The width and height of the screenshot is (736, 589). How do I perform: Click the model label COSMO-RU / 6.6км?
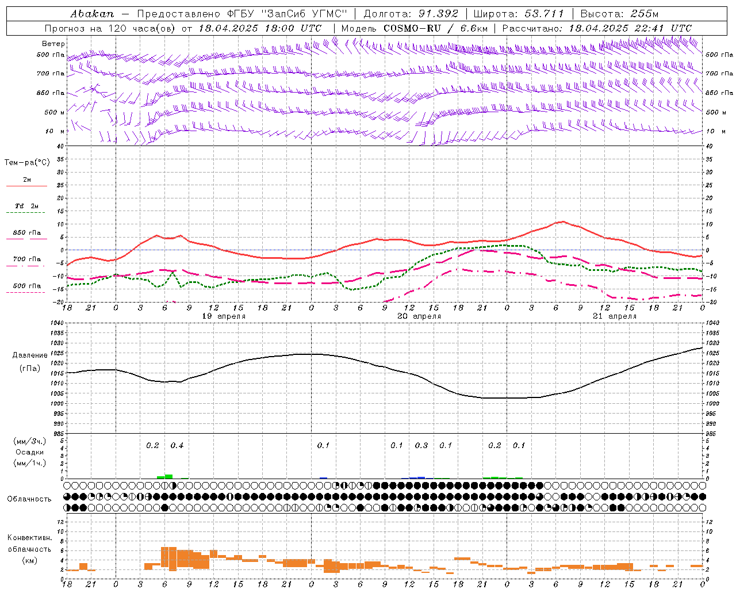point(435,28)
